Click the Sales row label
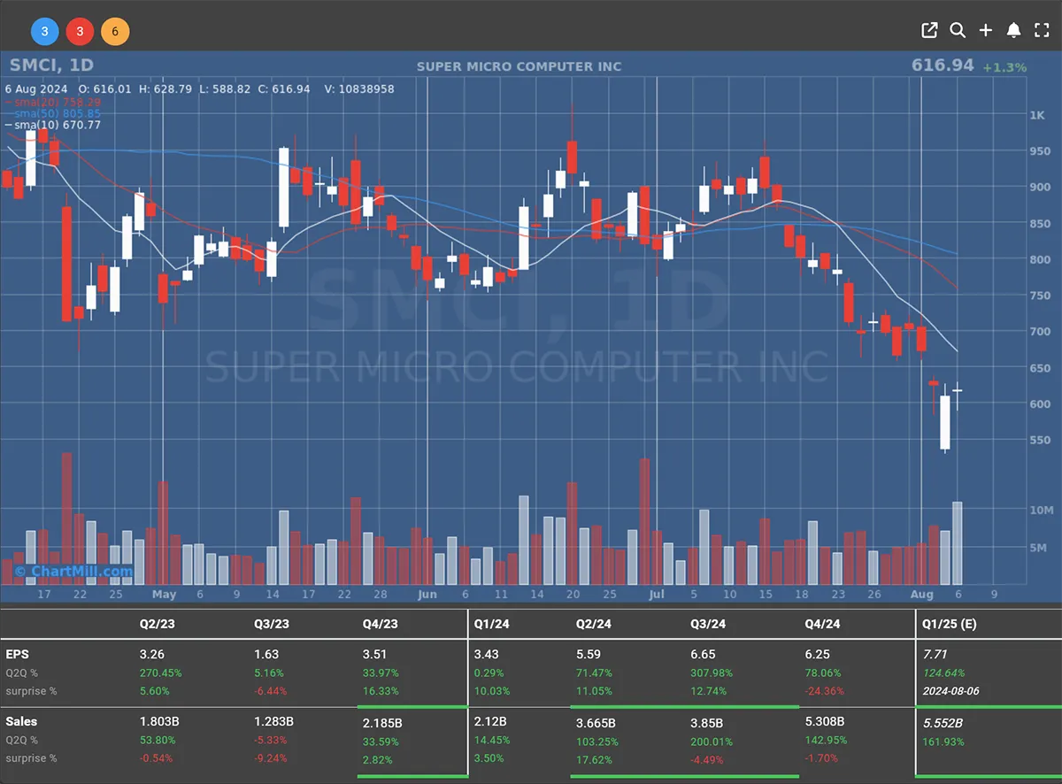1062x784 pixels. pos(21,722)
